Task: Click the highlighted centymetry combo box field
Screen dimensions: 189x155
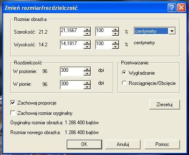Action: click(x=151, y=31)
